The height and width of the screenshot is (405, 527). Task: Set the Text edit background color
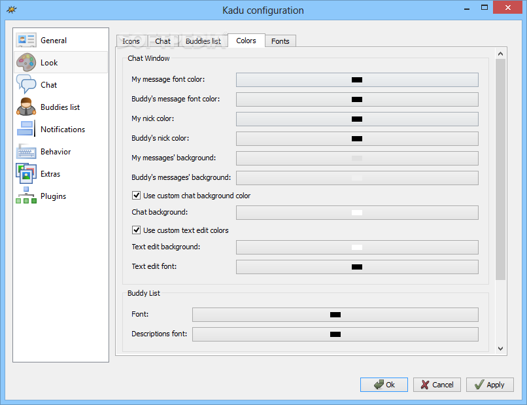357,247
